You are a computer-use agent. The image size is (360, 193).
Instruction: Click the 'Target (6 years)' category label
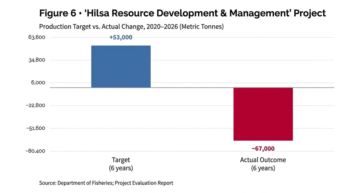[x=121, y=164]
